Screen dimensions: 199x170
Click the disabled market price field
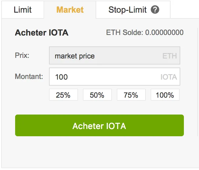coord(115,55)
